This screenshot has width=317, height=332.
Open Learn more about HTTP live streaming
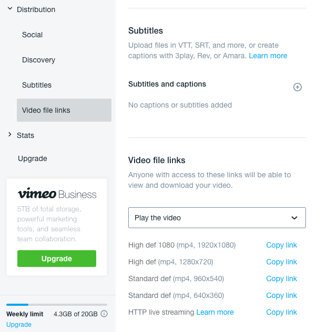[215, 312]
